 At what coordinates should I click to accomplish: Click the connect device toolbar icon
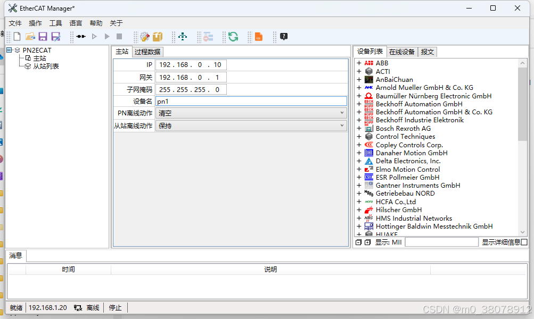click(x=81, y=36)
